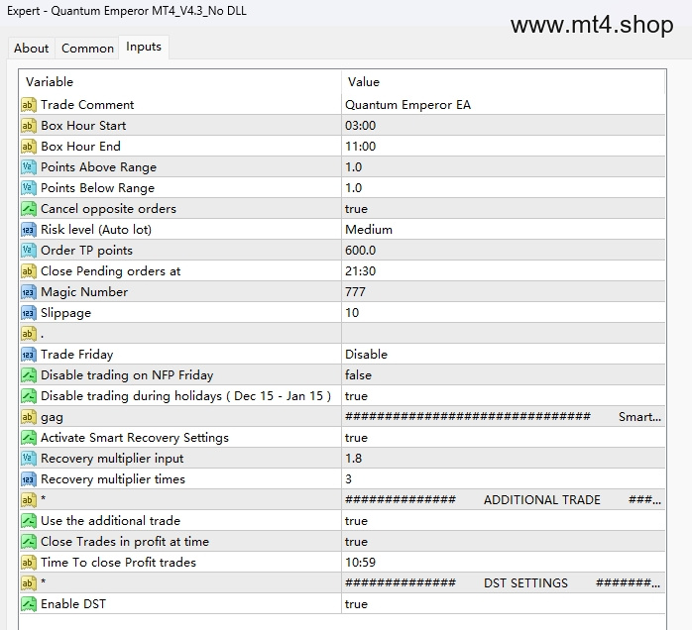
Task: Click the Points Below Range double icon
Action: [x=28, y=188]
